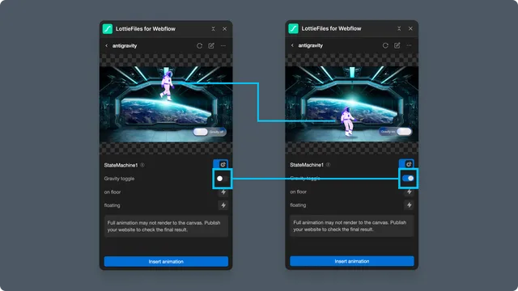Click 'on floor' label in right panel

coord(299,192)
